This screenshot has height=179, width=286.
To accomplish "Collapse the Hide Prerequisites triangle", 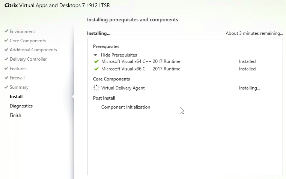I will coord(96,55).
